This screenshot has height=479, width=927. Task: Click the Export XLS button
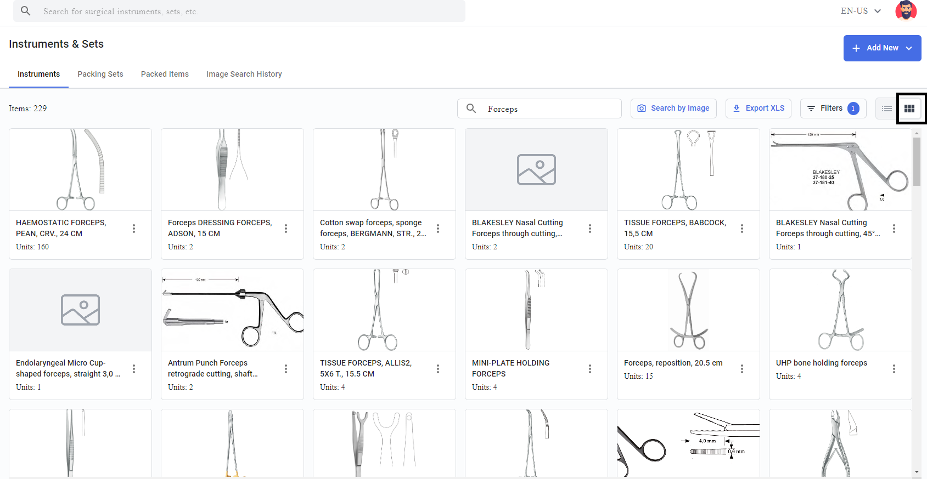[759, 109]
